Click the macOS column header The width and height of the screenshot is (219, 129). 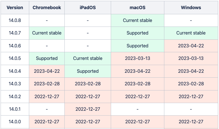[x=137, y=7]
